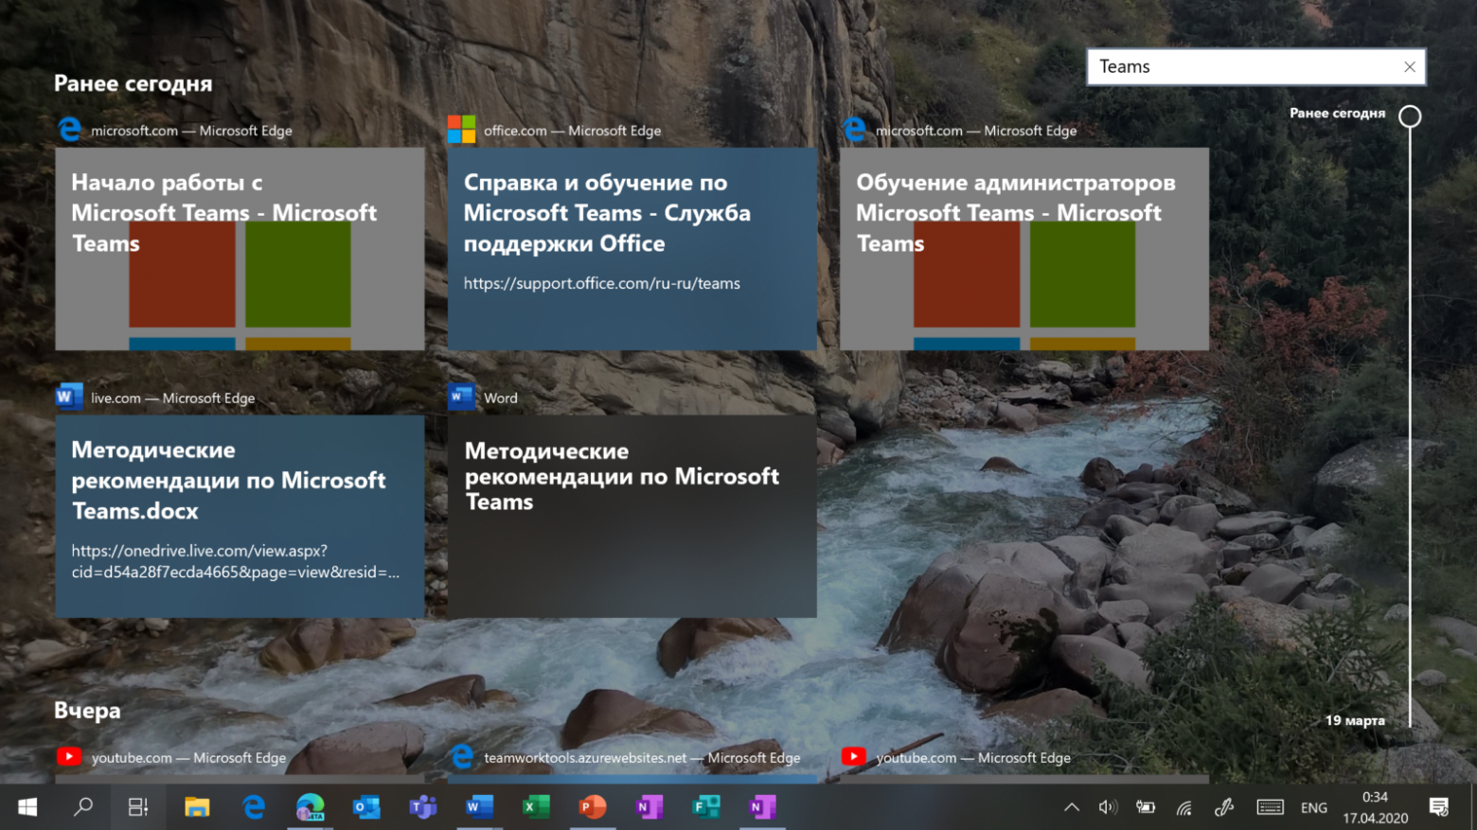
Task: Open 'Начало работы с Microsoft Teams' card
Action: [240, 249]
